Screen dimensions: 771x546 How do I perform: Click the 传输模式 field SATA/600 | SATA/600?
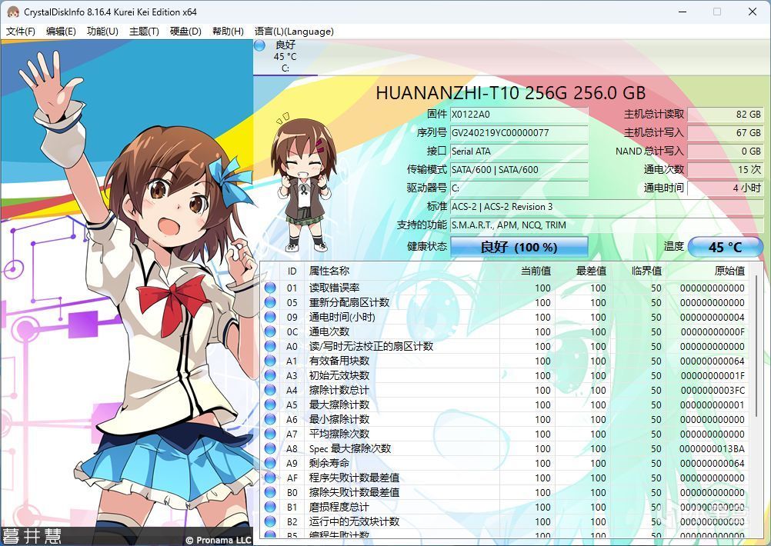[x=519, y=169]
